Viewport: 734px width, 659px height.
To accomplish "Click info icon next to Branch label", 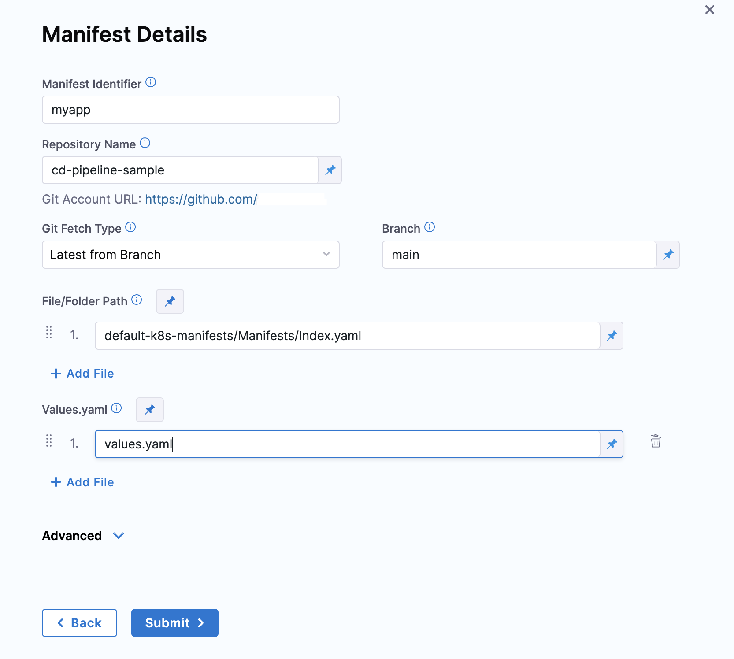I will pyautogui.click(x=430, y=227).
